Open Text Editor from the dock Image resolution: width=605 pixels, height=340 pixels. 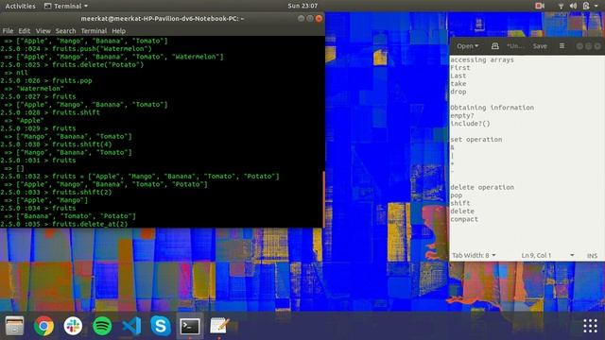(x=219, y=326)
